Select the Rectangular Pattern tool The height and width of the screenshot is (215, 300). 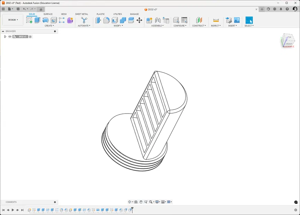(x=62, y=20)
